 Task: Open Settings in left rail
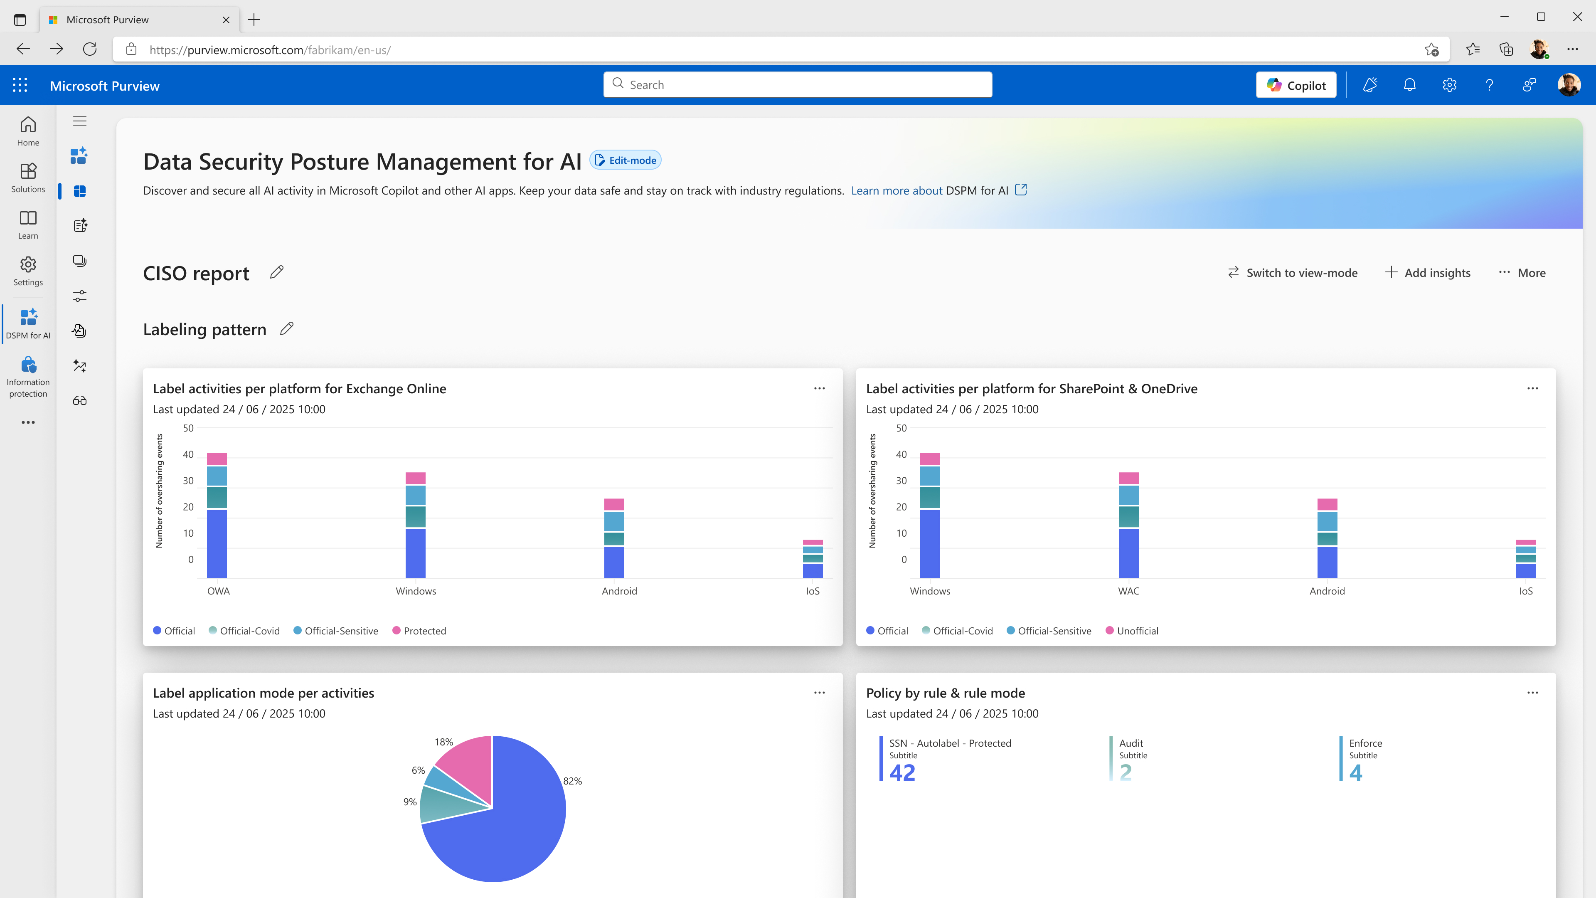(x=28, y=271)
